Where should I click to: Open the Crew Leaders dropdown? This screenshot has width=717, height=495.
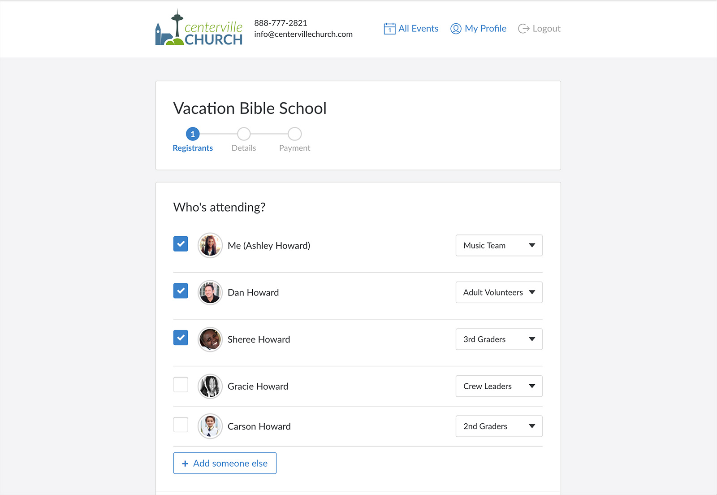499,386
